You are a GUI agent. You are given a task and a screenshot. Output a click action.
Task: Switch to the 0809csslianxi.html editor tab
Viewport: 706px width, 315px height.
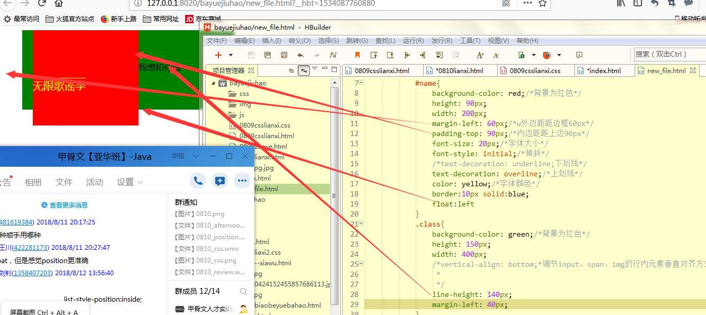click(x=382, y=70)
